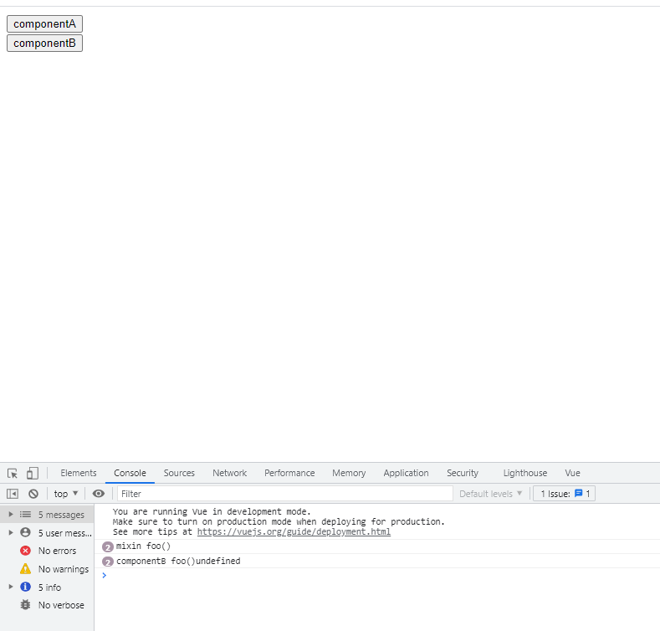660x631 pixels.
Task: Open the Sources tab
Action: click(179, 473)
